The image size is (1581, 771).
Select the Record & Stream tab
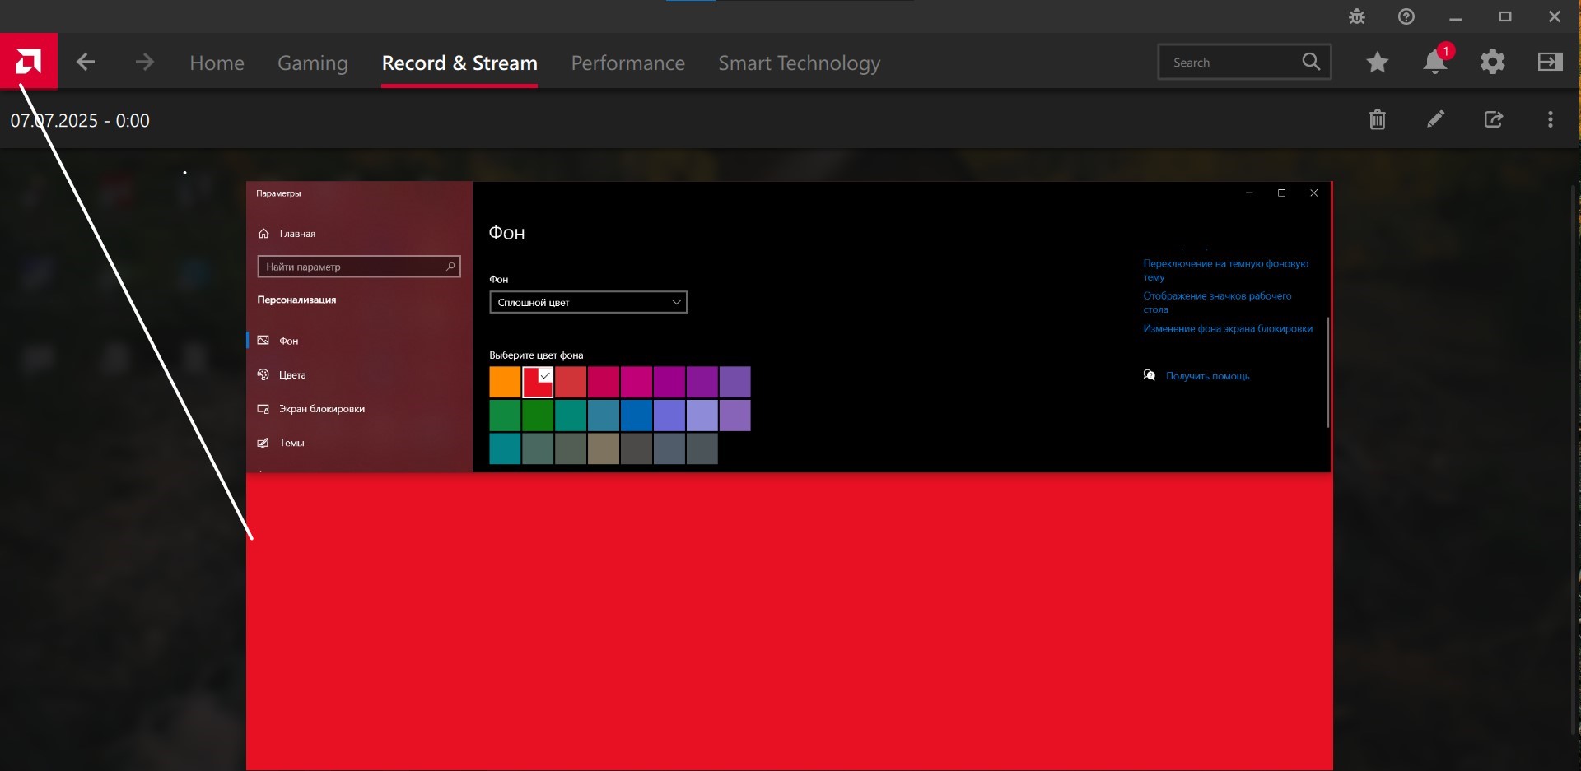459,63
